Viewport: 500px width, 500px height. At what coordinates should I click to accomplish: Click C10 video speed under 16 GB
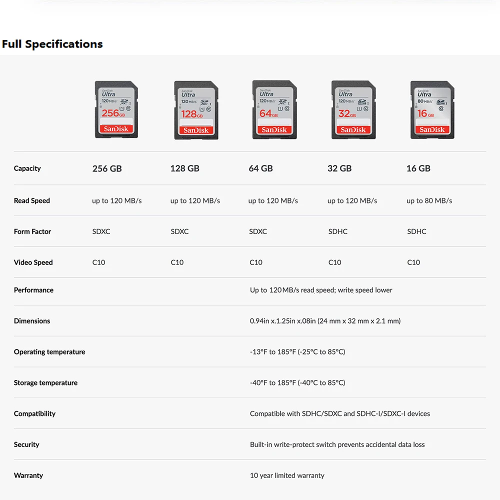point(413,262)
